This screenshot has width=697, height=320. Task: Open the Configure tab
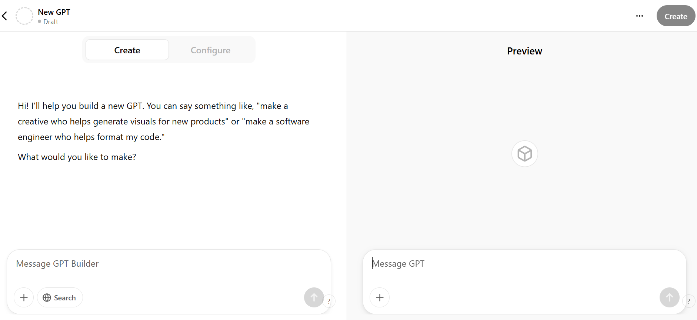click(210, 50)
